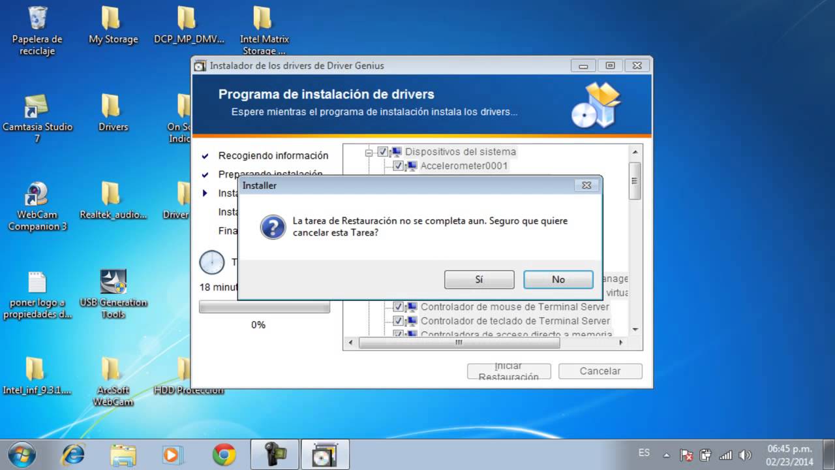
Task: Collapse the Dispositivos del sistema tree node
Action: [x=369, y=152]
